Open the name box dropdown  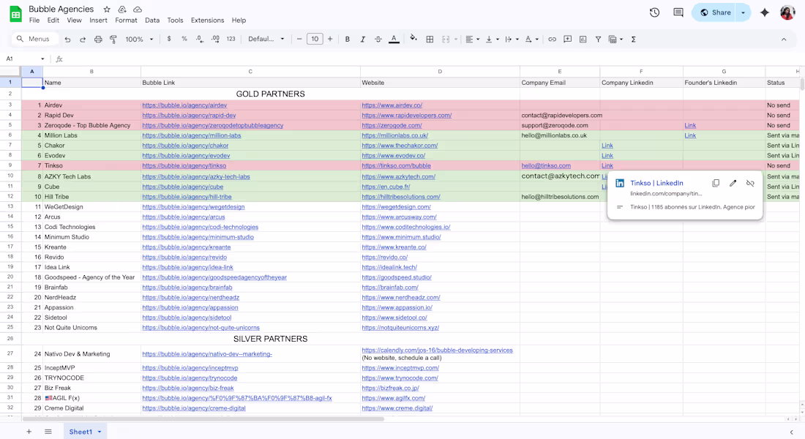(42, 59)
